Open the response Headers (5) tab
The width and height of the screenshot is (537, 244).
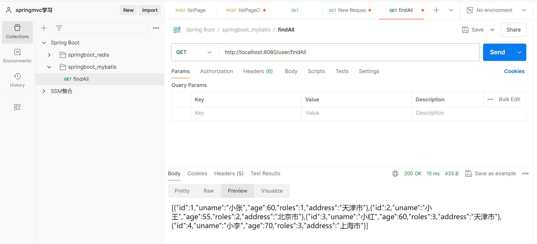coord(229,174)
